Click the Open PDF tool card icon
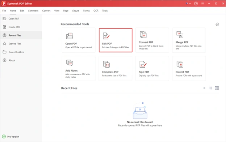Screen dimensions: 226x142 coord(70,36)
